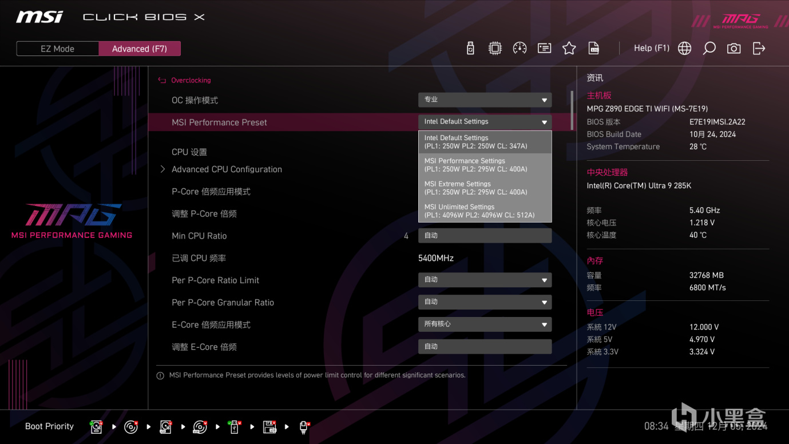The height and width of the screenshot is (444, 789).
Task: Click the Min CPU Ratio input field
Action: [485, 236]
